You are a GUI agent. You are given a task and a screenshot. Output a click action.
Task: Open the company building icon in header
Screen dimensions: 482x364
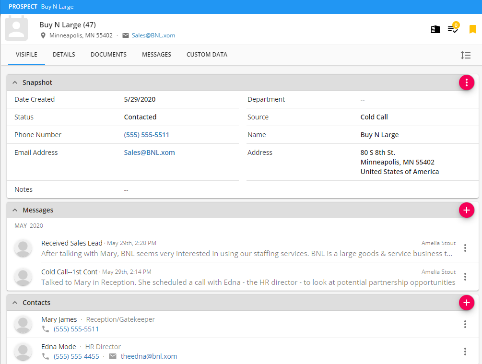tap(435, 29)
